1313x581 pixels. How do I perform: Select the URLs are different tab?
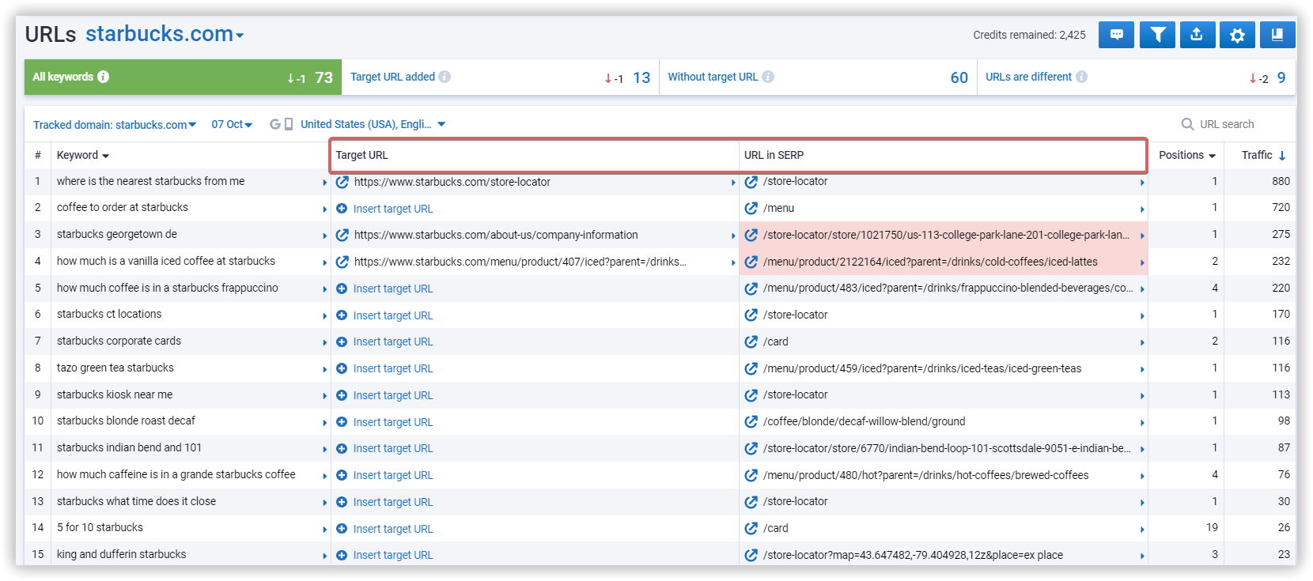coord(1137,77)
